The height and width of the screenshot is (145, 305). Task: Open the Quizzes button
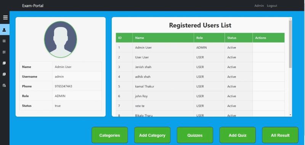195,135
